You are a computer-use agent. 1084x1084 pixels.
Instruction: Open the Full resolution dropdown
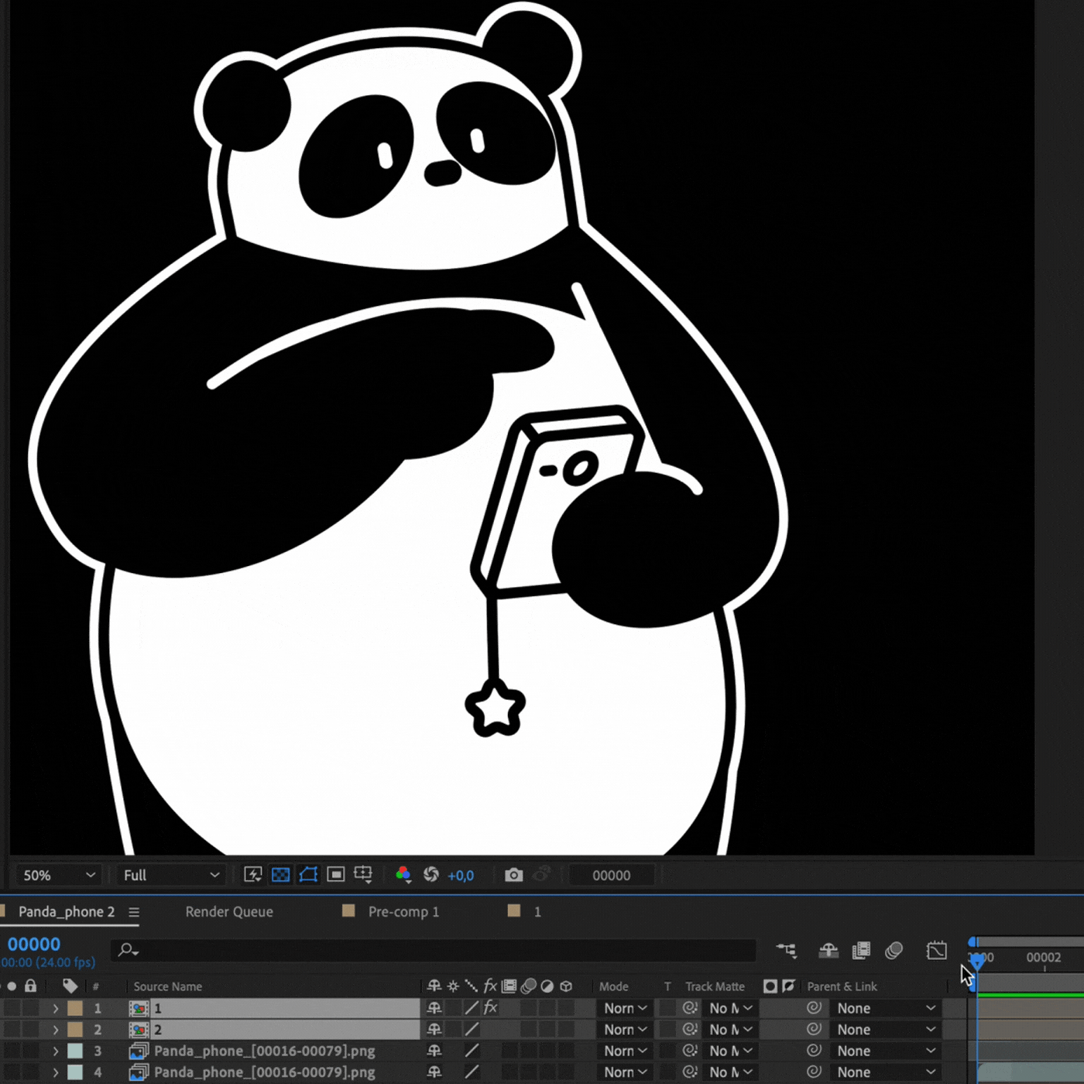pyautogui.click(x=170, y=875)
